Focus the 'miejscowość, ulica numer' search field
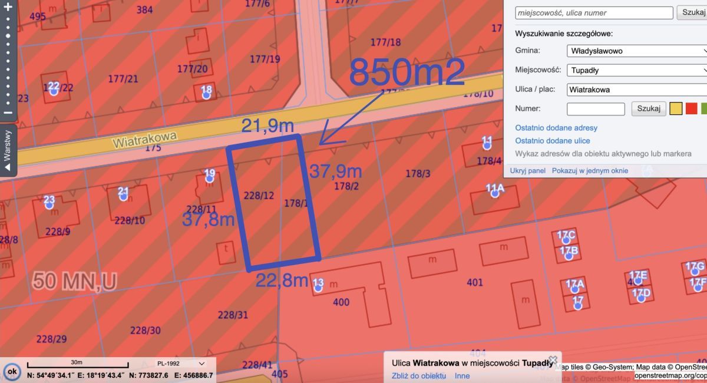 594,13
